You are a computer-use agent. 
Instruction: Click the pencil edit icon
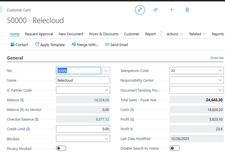(140, 10)
